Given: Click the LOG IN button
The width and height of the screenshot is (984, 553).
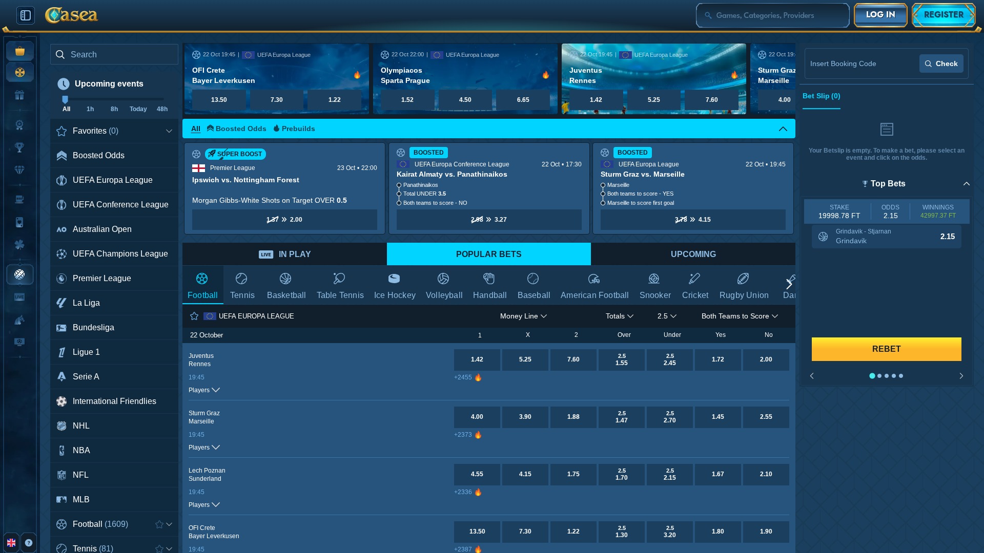Looking at the screenshot, I should [x=880, y=15].
